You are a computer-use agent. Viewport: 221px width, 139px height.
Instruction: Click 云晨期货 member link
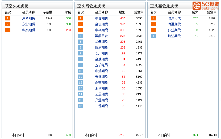(101, 94)
